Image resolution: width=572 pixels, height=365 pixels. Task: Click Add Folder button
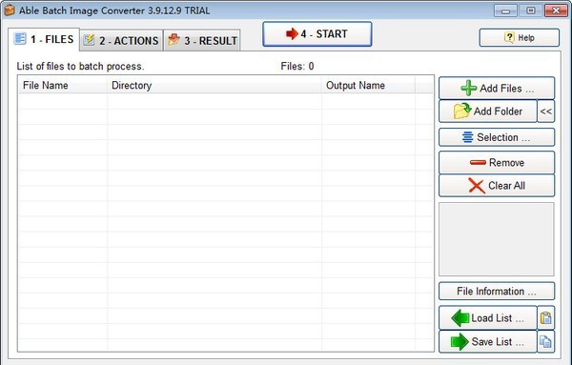click(x=488, y=112)
